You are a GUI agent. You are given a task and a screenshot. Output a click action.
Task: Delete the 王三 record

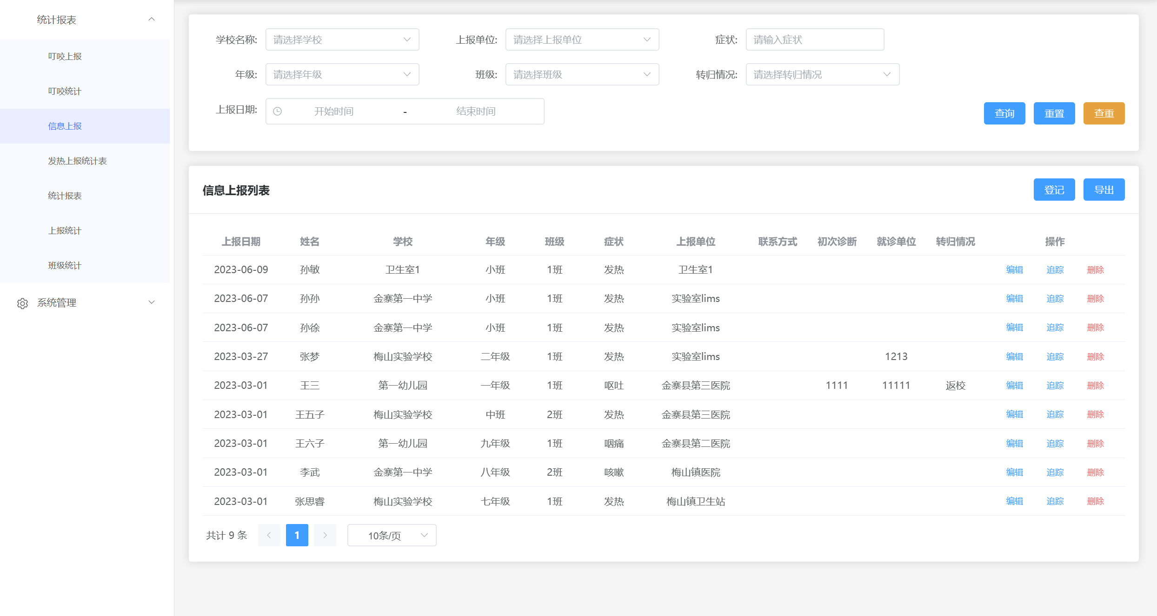coord(1095,386)
